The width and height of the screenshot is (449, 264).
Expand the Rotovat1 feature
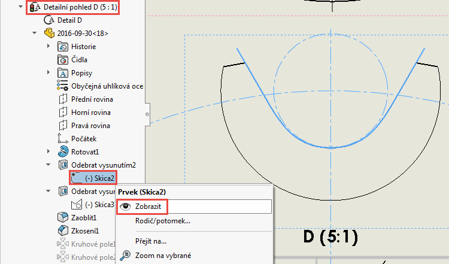click(48, 151)
